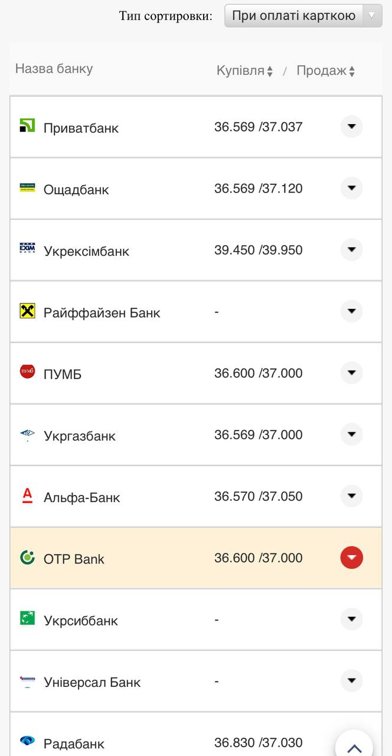Image resolution: width=392 pixels, height=756 pixels.
Task: Click the Ощадбанк logo icon
Action: pyautogui.click(x=27, y=187)
